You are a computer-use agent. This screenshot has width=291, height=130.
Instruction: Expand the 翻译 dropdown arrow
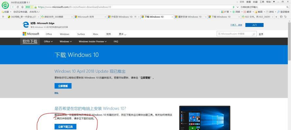pos(253,12)
